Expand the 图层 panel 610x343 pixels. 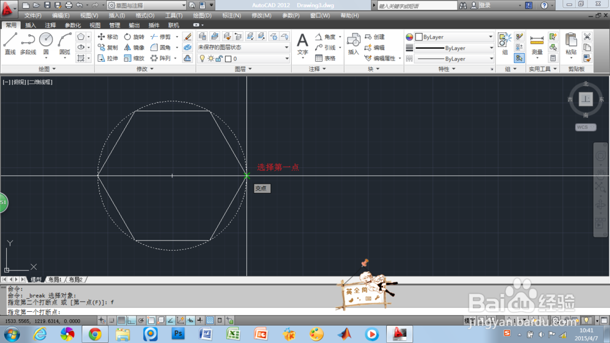point(243,69)
